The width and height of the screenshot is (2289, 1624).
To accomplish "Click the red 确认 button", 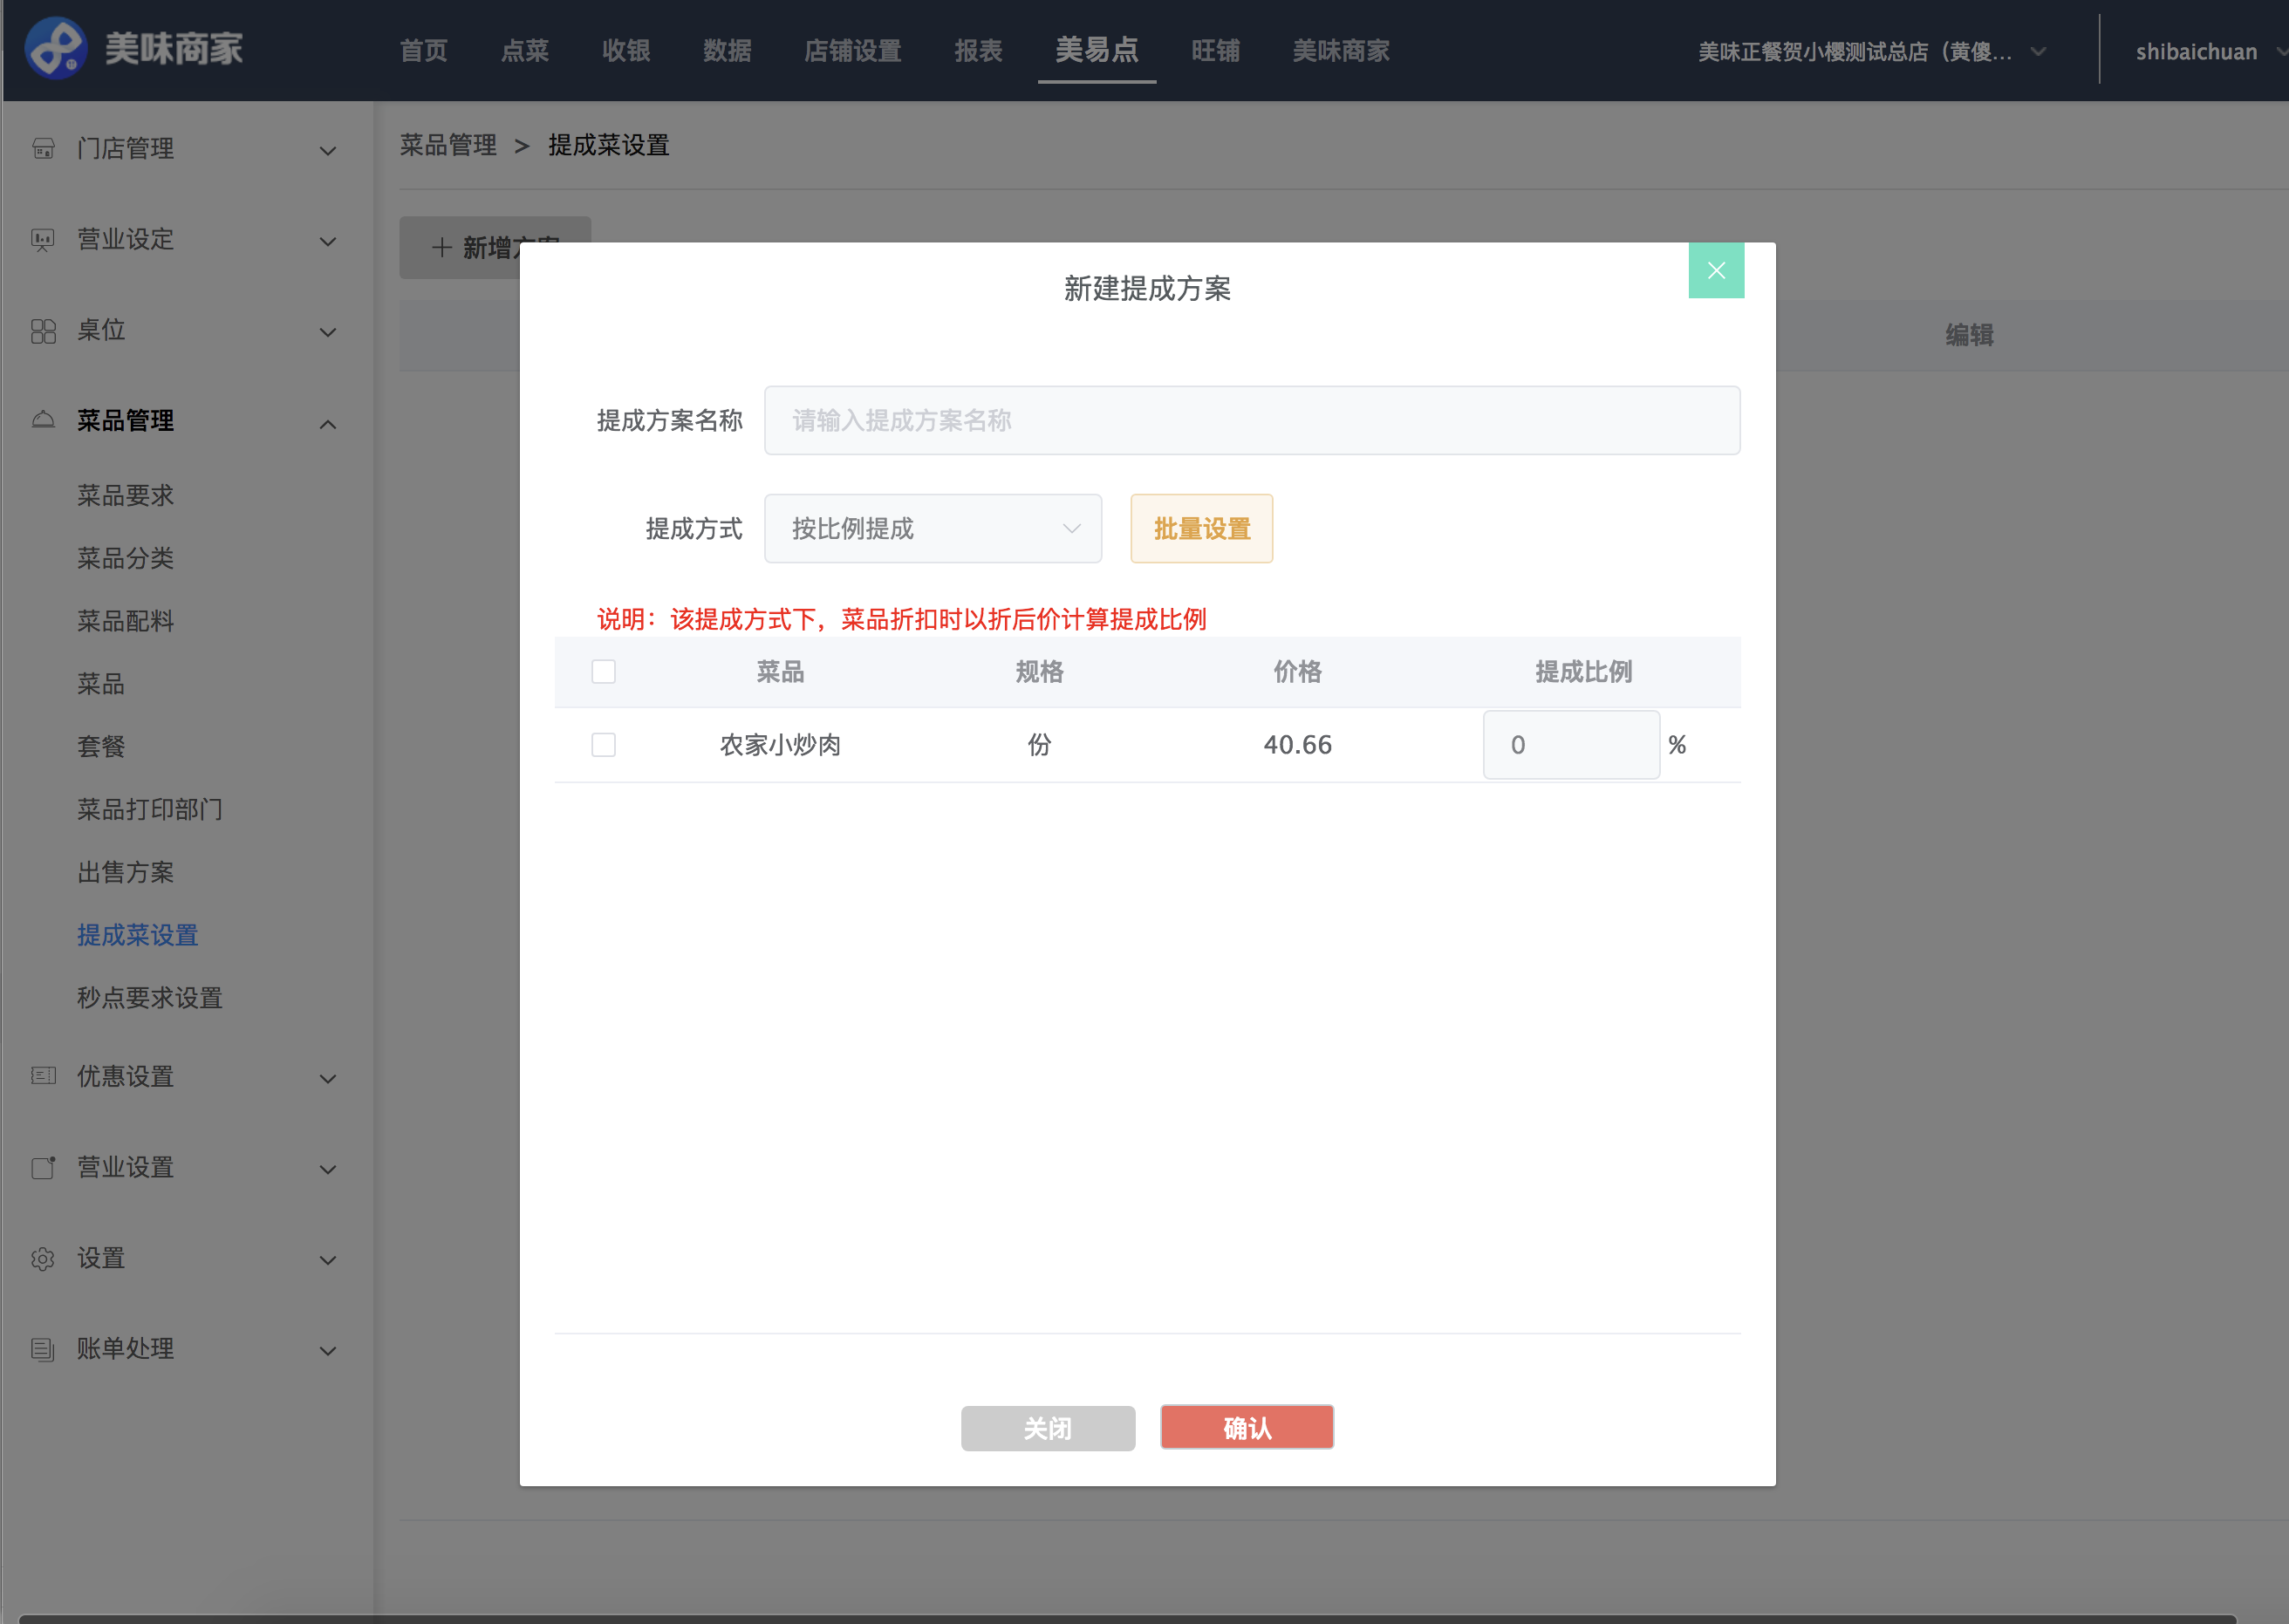I will [1246, 1428].
